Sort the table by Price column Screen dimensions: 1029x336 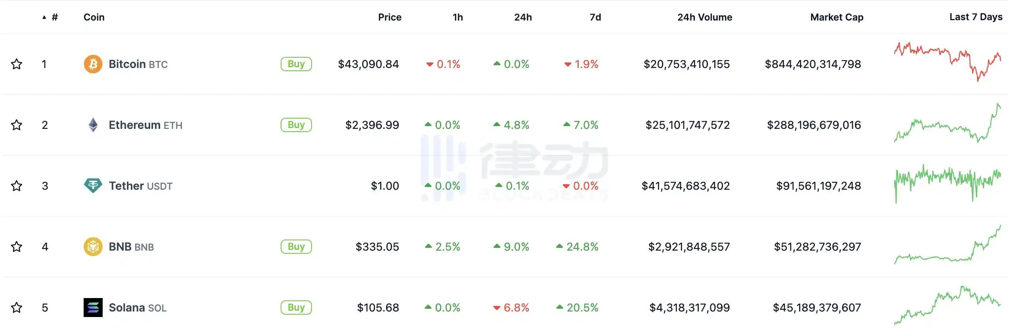(390, 17)
